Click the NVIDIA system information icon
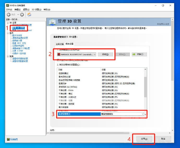Viewport: 180px width, 148px height. coord(8,139)
